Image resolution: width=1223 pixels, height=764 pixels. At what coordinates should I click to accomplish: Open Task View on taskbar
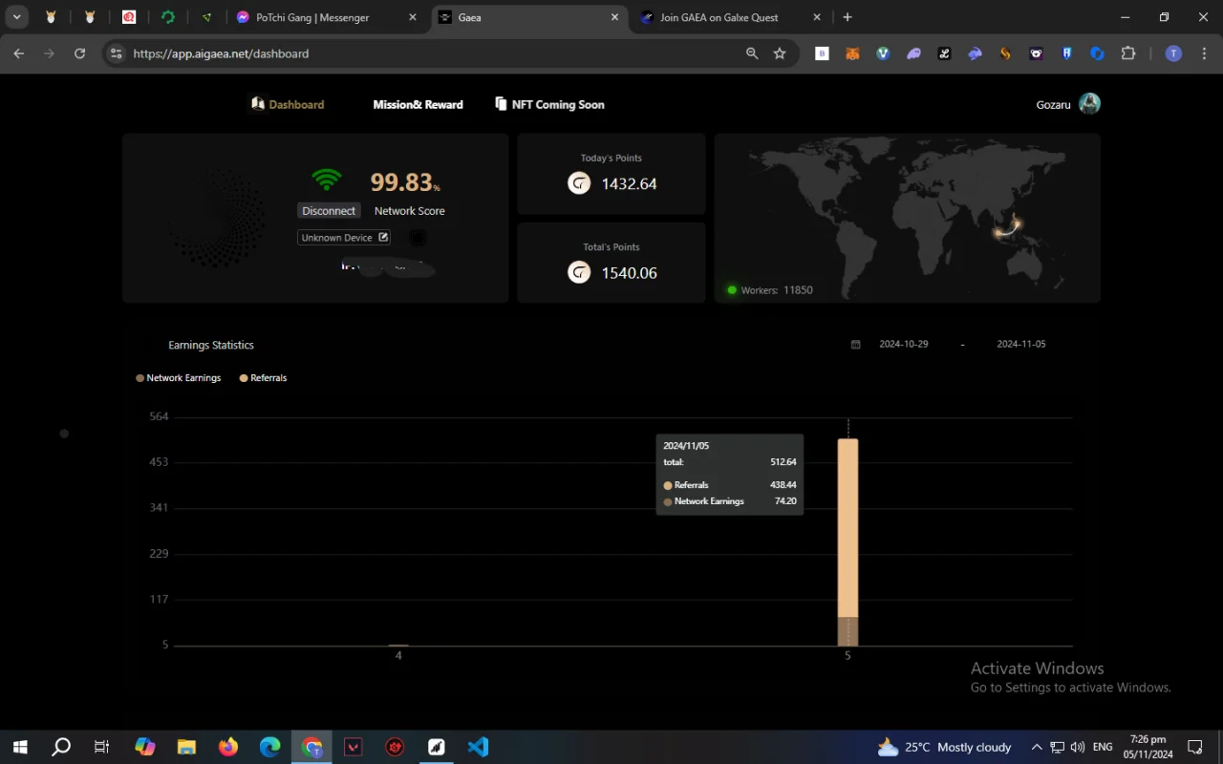[101, 747]
